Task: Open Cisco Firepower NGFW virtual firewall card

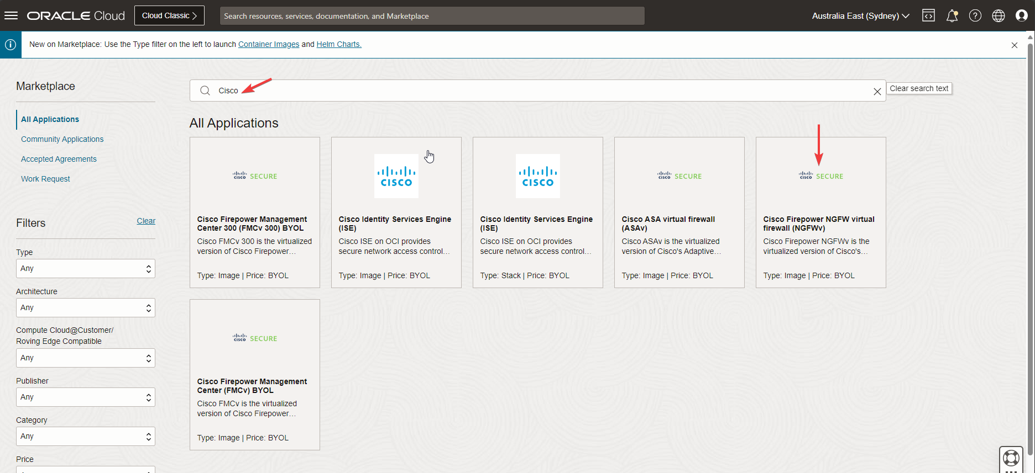Action: (x=820, y=212)
